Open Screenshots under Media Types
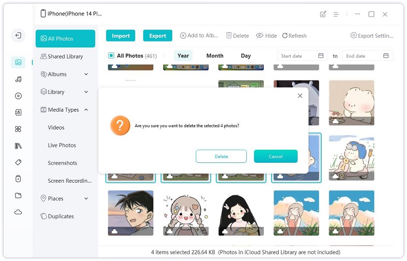This screenshot has width=407, height=261. pos(62,163)
